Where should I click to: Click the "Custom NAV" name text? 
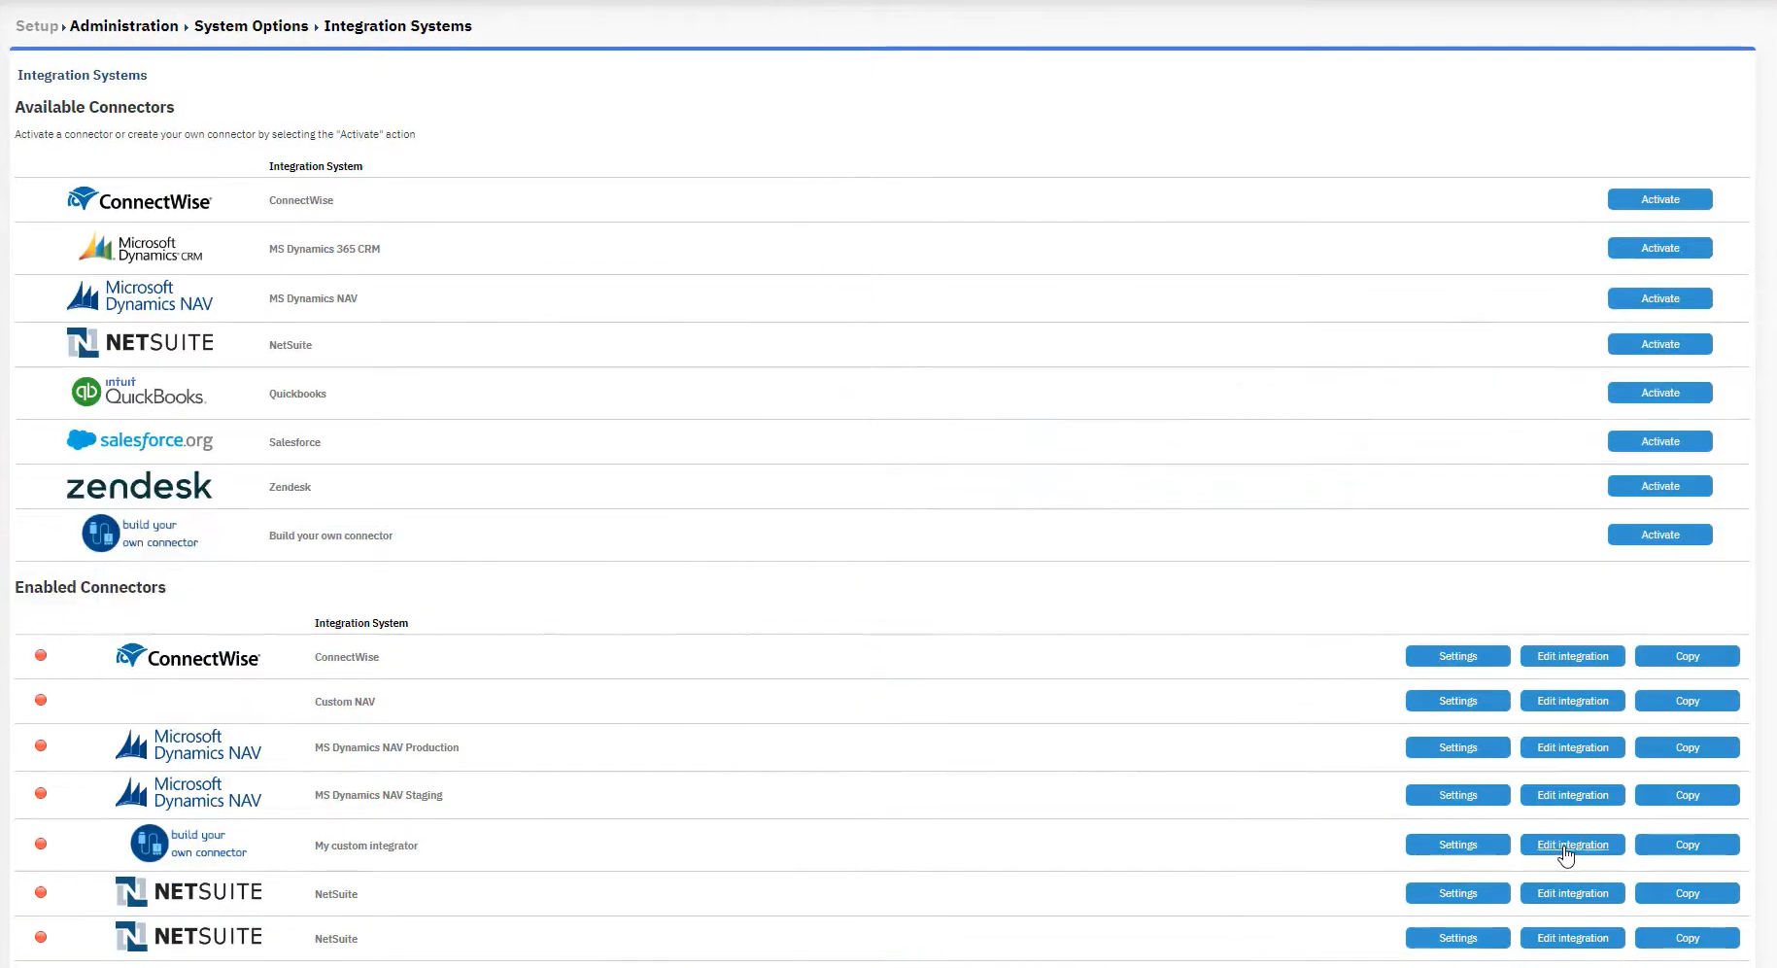pos(345,702)
